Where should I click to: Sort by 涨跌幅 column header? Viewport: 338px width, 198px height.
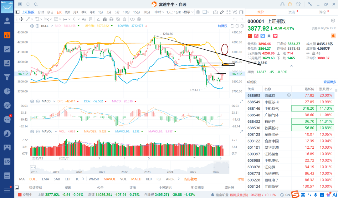(325, 89)
